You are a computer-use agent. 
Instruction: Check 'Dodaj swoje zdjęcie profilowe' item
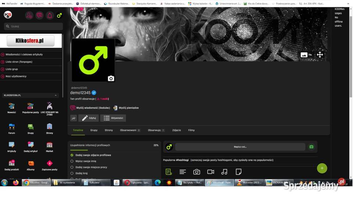[72, 155]
